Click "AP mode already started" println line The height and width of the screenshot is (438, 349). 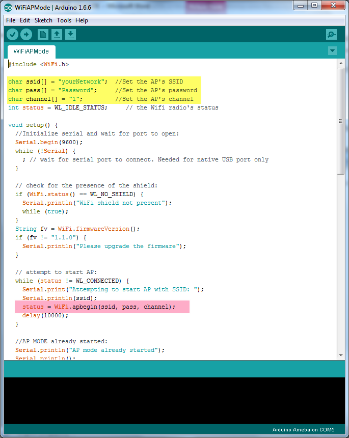(x=90, y=350)
